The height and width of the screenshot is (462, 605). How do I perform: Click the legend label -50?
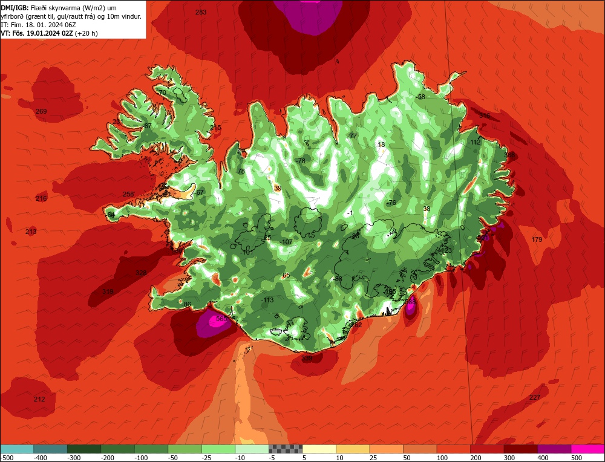(x=174, y=458)
